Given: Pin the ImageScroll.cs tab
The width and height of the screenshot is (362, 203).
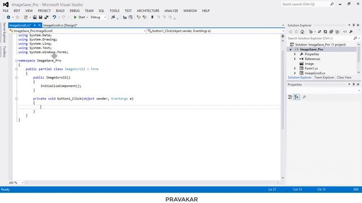Looking at the screenshot, I should coord(35,25).
